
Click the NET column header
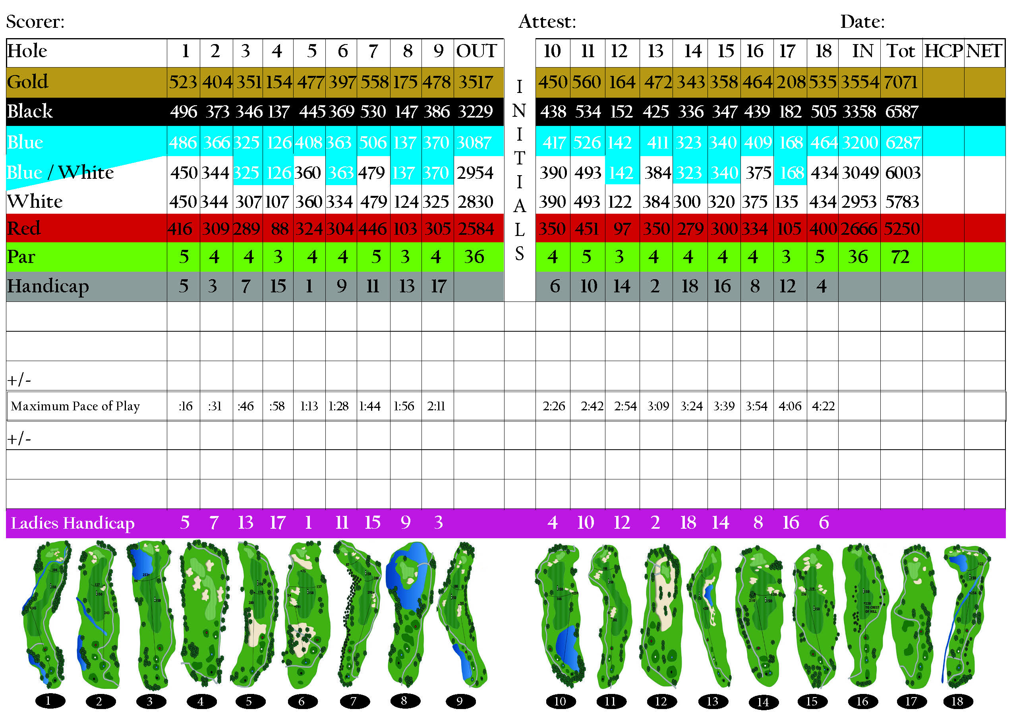[x=984, y=51]
